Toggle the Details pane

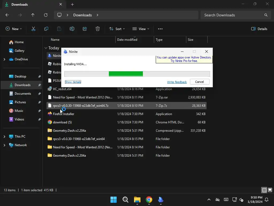[x=259, y=29]
